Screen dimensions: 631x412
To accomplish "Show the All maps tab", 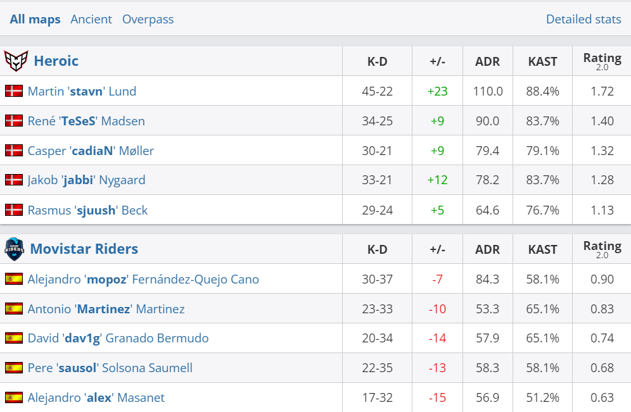I will [x=35, y=20].
